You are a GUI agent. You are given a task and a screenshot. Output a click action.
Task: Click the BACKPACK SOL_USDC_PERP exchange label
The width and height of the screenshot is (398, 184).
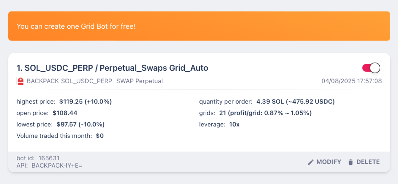click(69, 81)
